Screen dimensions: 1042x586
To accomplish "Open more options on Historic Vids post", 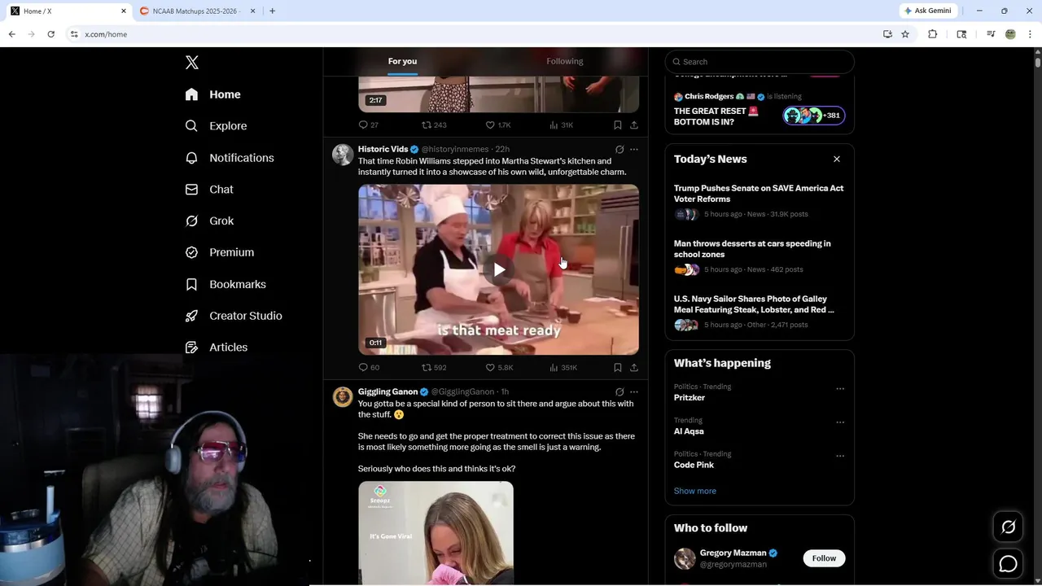I will (634, 150).
